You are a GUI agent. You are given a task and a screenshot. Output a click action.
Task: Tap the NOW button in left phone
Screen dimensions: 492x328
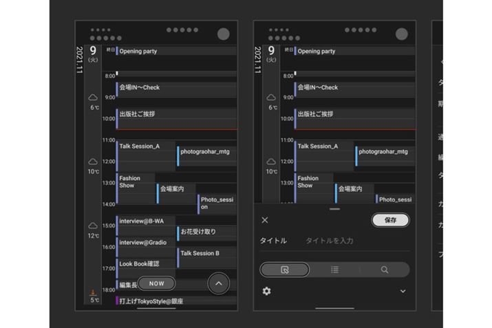156,283
